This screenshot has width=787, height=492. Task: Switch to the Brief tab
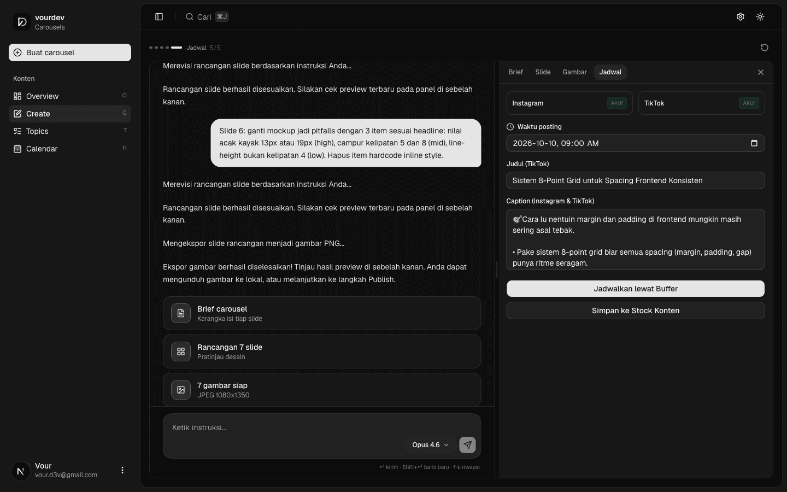coord(515,72)
